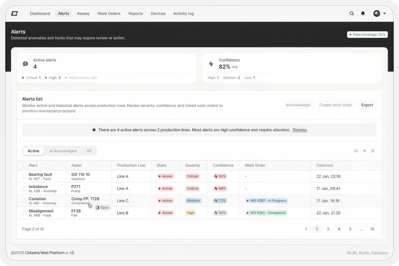Open the Activity log menu item
The height and width of the screenshot is (266, 399).
point(183,13)
